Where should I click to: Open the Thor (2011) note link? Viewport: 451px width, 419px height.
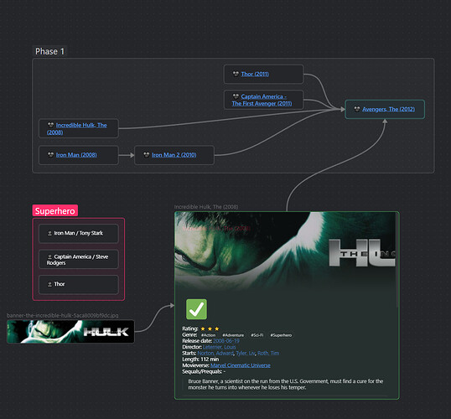point(255,74)
